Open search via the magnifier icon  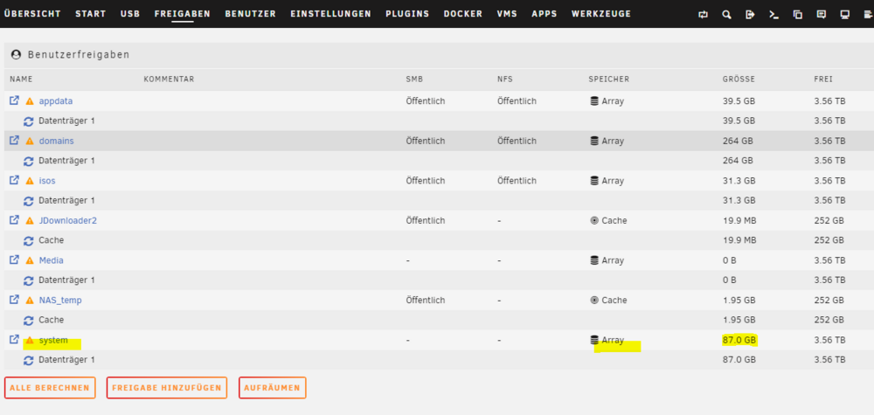coord(726,15)
